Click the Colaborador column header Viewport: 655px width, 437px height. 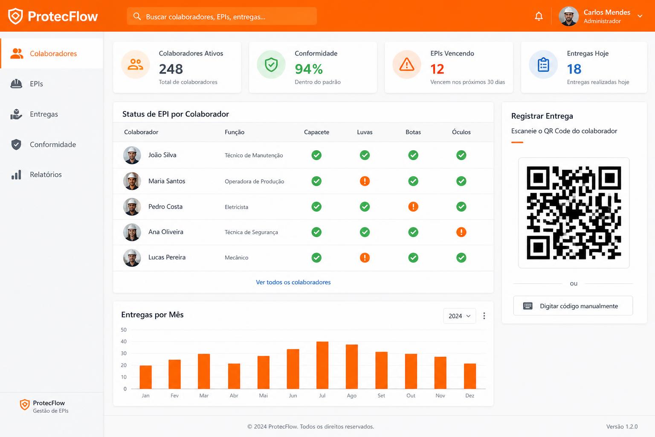tap(141, 132)
